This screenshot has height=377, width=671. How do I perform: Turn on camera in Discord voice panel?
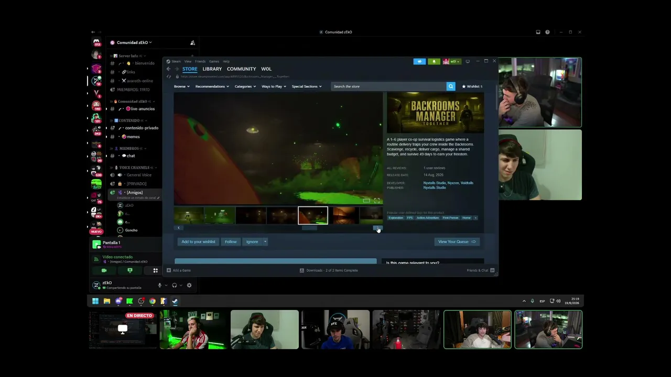[104, 271]
